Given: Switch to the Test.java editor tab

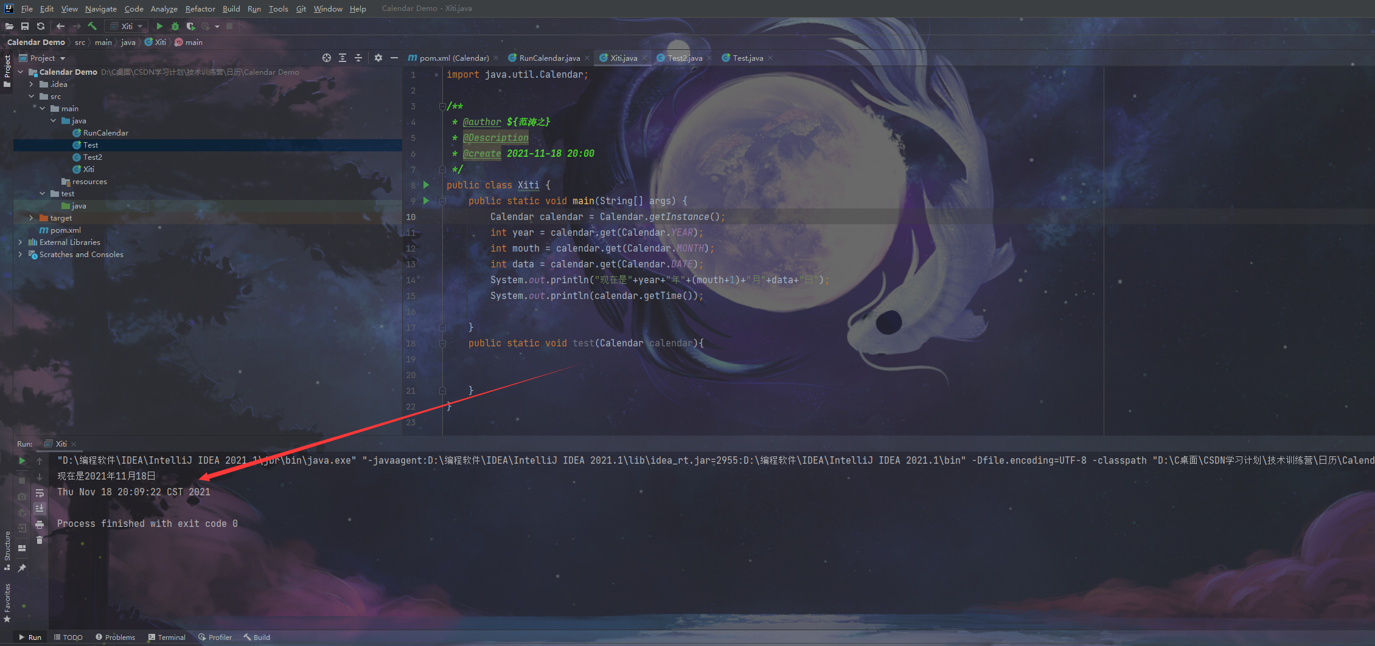Looking at the screenshot, I should point(748,58).
